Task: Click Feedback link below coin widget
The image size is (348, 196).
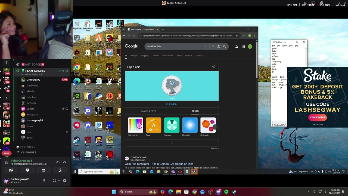Action: (215, 148)
